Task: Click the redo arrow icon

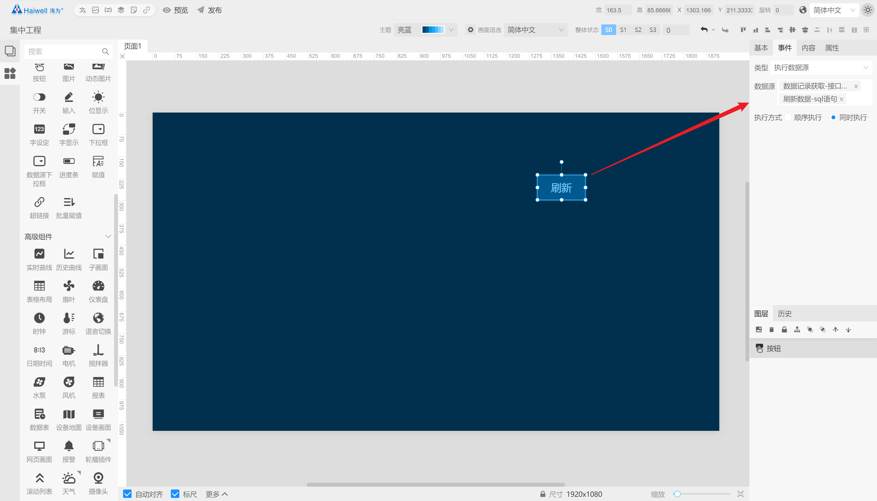Action: coord(725,30)
